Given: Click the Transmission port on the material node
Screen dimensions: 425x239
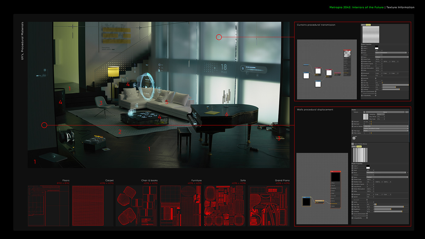Looking at the screenshot, I should (x=343, y=72).
